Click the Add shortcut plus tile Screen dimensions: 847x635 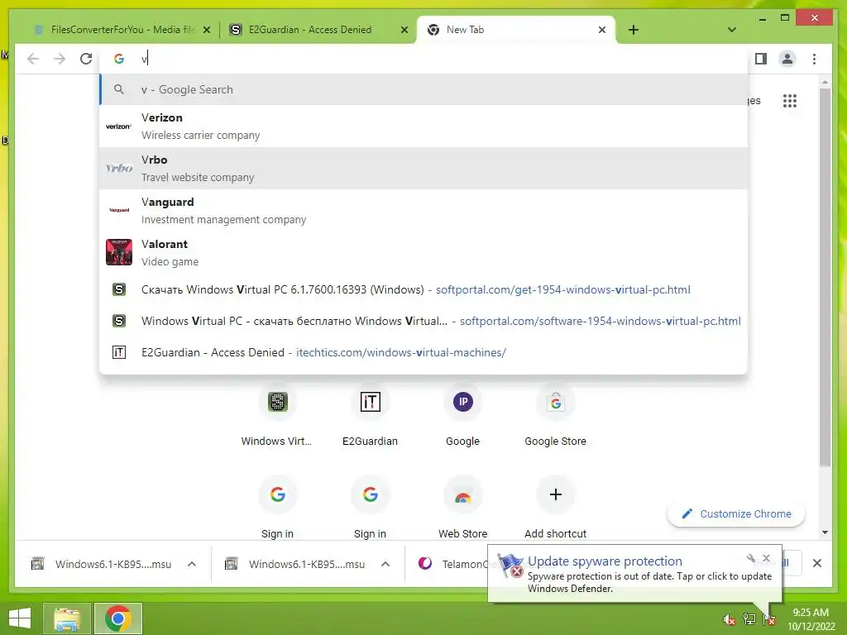coord(555,508)
